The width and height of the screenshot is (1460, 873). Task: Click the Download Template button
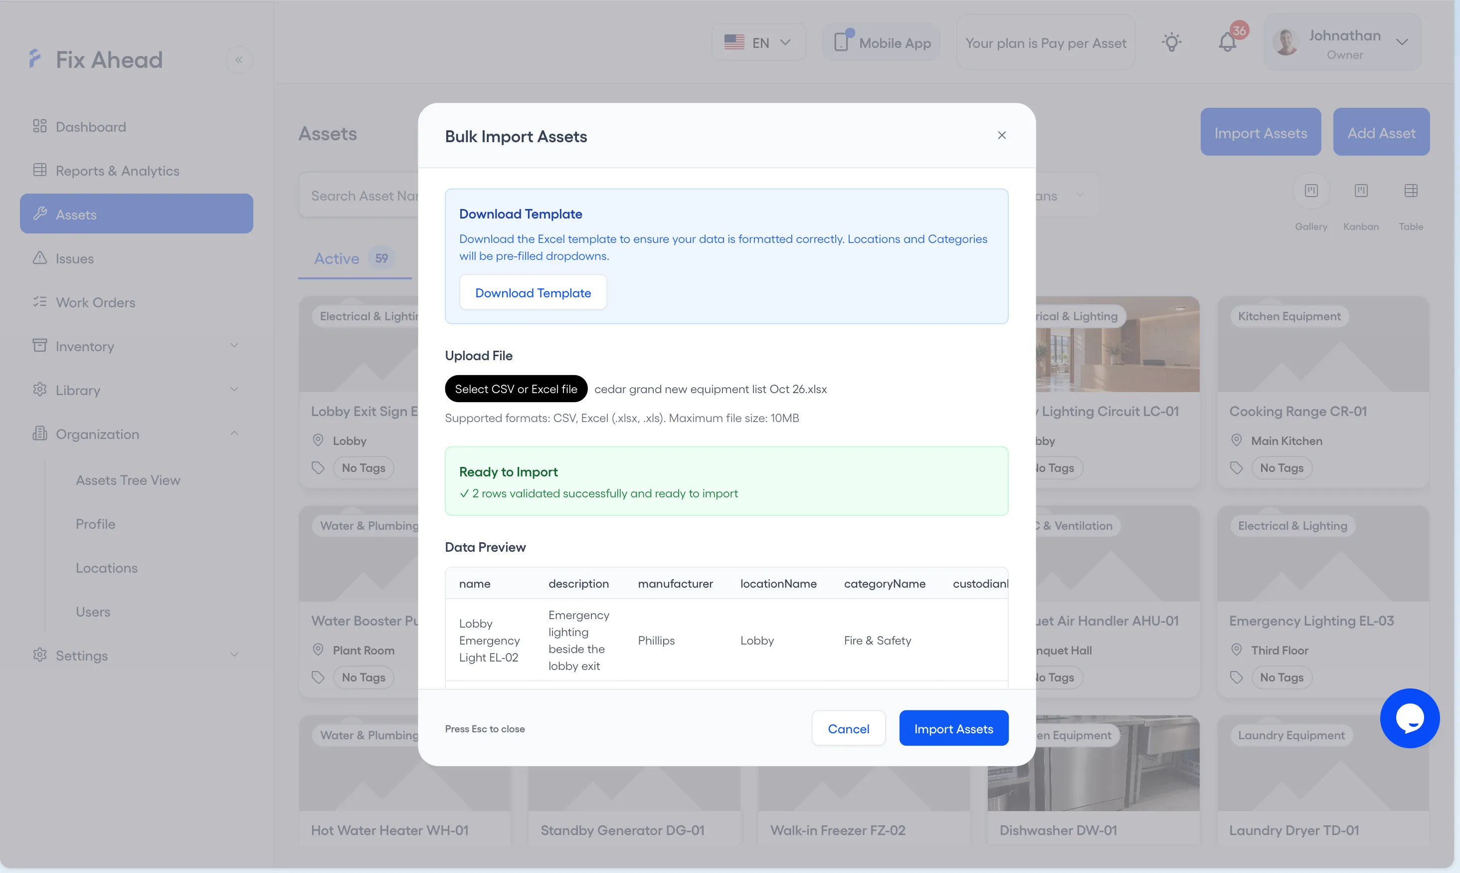tap(533, 292)
